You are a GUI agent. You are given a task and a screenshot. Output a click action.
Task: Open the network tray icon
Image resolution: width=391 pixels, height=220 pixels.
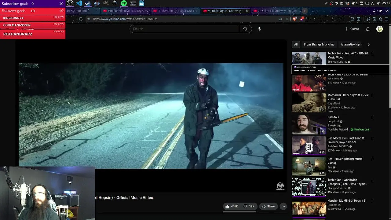pos(373,3)
